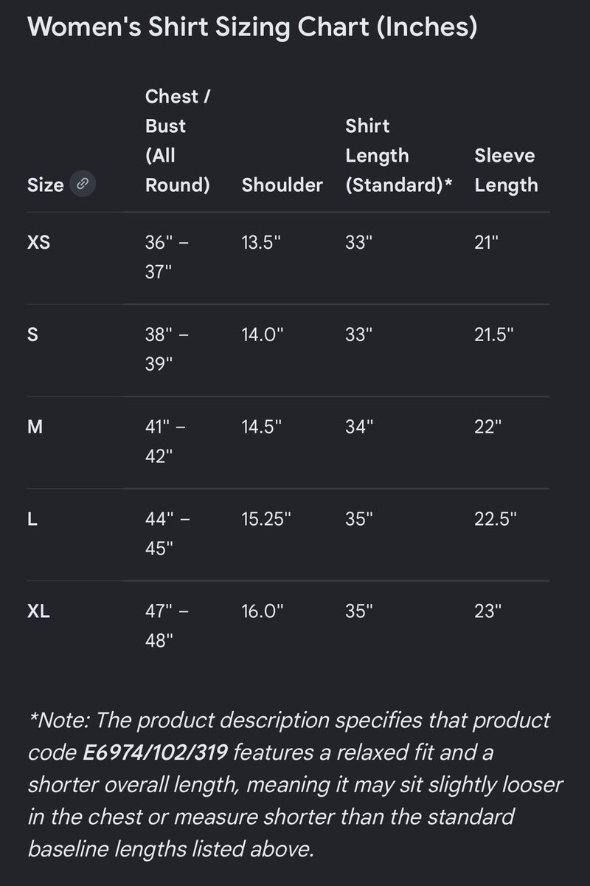This screenshot has height=886, width=590.
Task: Click the 41" – 42" chest measurement
Action: (x=167, y=441)
